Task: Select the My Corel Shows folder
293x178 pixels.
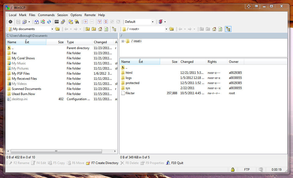Action: [x=23, y=58]
